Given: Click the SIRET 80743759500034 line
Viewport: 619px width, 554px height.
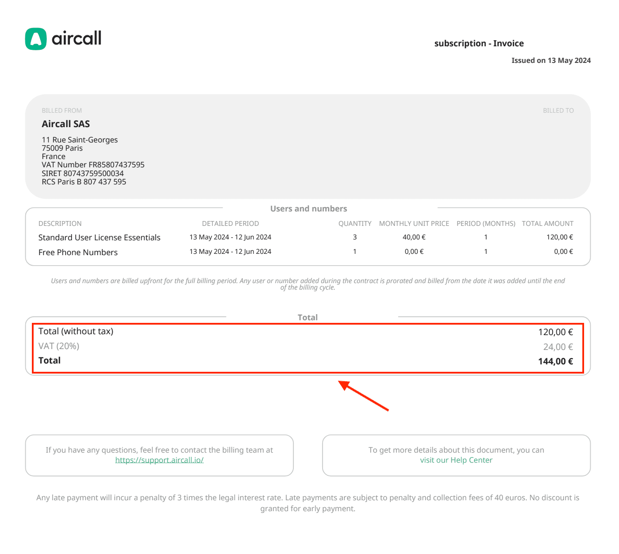Looking at the screenshot, I should click(83, 173).
